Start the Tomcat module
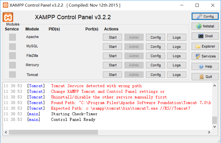This screenshot has height=143, width=221. pos(112,75)
